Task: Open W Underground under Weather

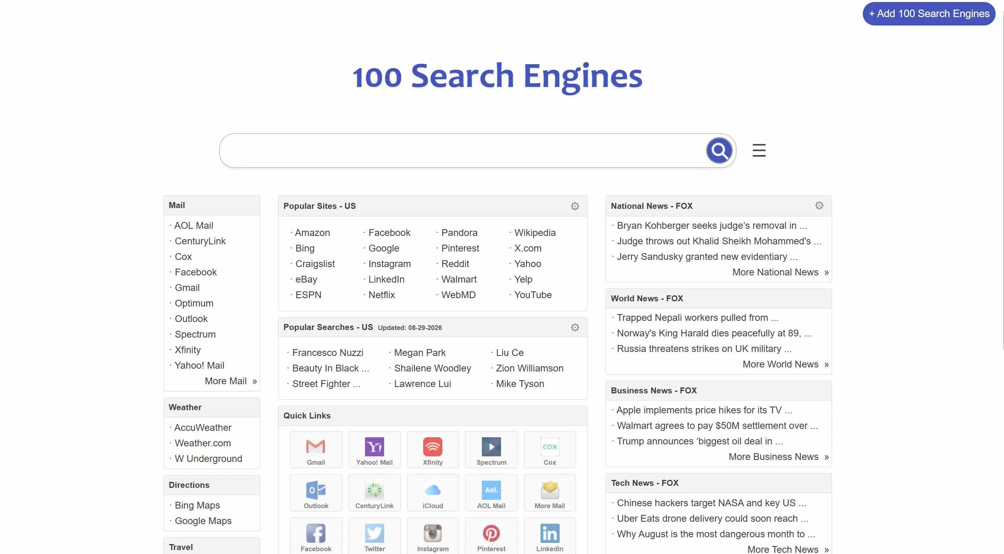Action: coord(208,459)
